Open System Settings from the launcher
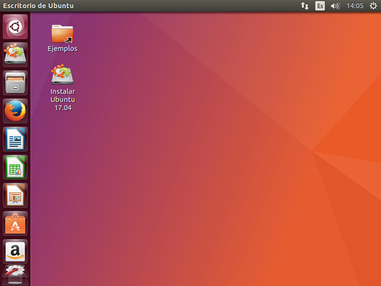381x286 pixels. click(15, 277)
